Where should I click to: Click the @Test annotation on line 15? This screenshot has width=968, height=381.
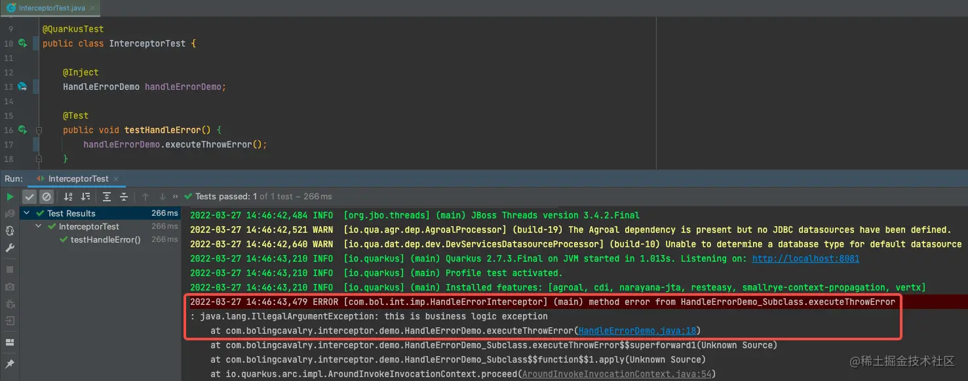click(75, 115)
